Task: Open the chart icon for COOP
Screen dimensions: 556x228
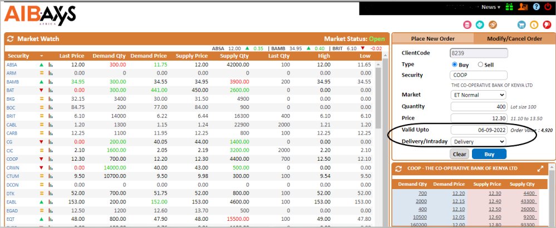Action: tap(51, 159)
